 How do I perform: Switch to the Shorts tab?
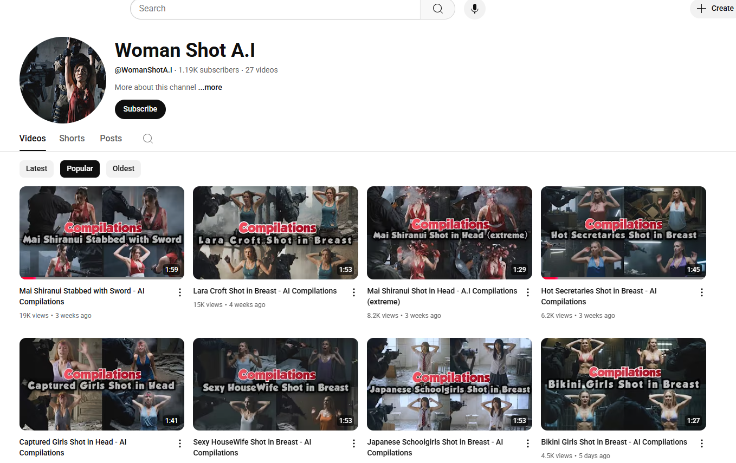point(72,139)
